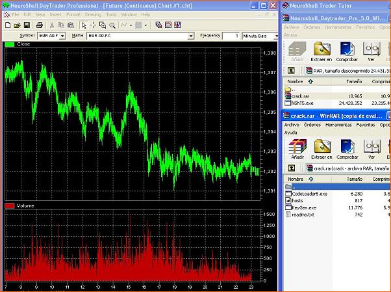Click the Close legend label
This screenshot has width=391, height=292.
23,44
